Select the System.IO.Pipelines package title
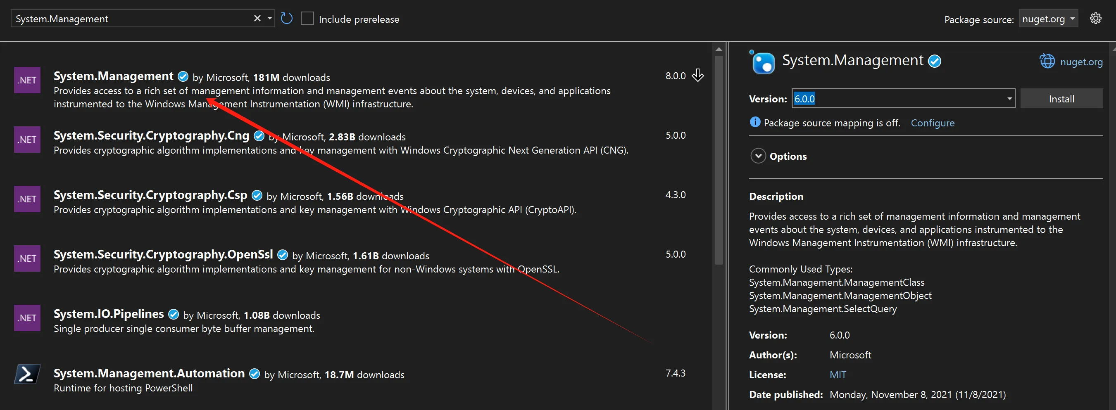 point(109,314)
